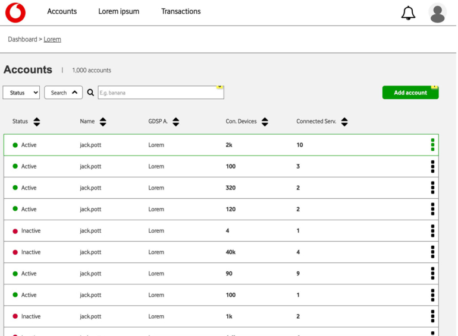The width and height of the screenshot is (458, 336).
Task: Sort the table by the Status column
Action: (x=37, y=122)
